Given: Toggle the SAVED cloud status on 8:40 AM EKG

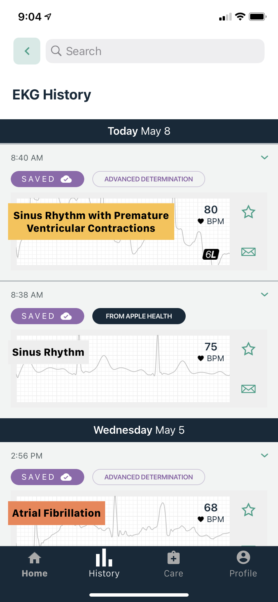Looking at the screenshot, I should pos(47,179).
